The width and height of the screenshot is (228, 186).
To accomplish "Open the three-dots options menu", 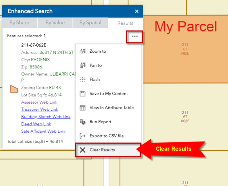I will 135,36.
